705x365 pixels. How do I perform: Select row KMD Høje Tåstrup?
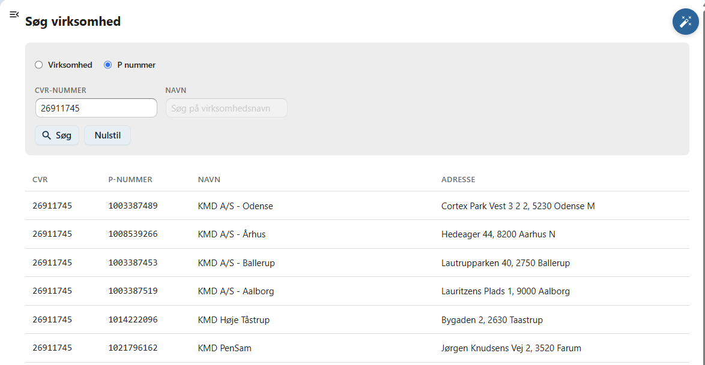357,319
